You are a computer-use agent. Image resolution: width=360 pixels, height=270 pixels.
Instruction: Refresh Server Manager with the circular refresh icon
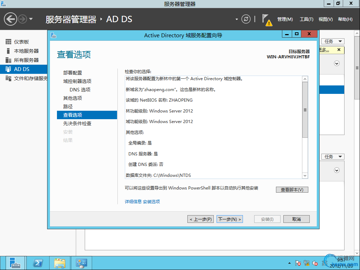coord(246,19)
